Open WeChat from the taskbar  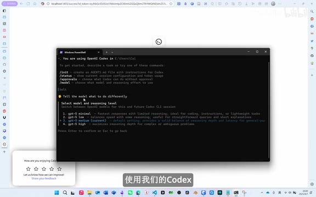[x=130, y=193]
